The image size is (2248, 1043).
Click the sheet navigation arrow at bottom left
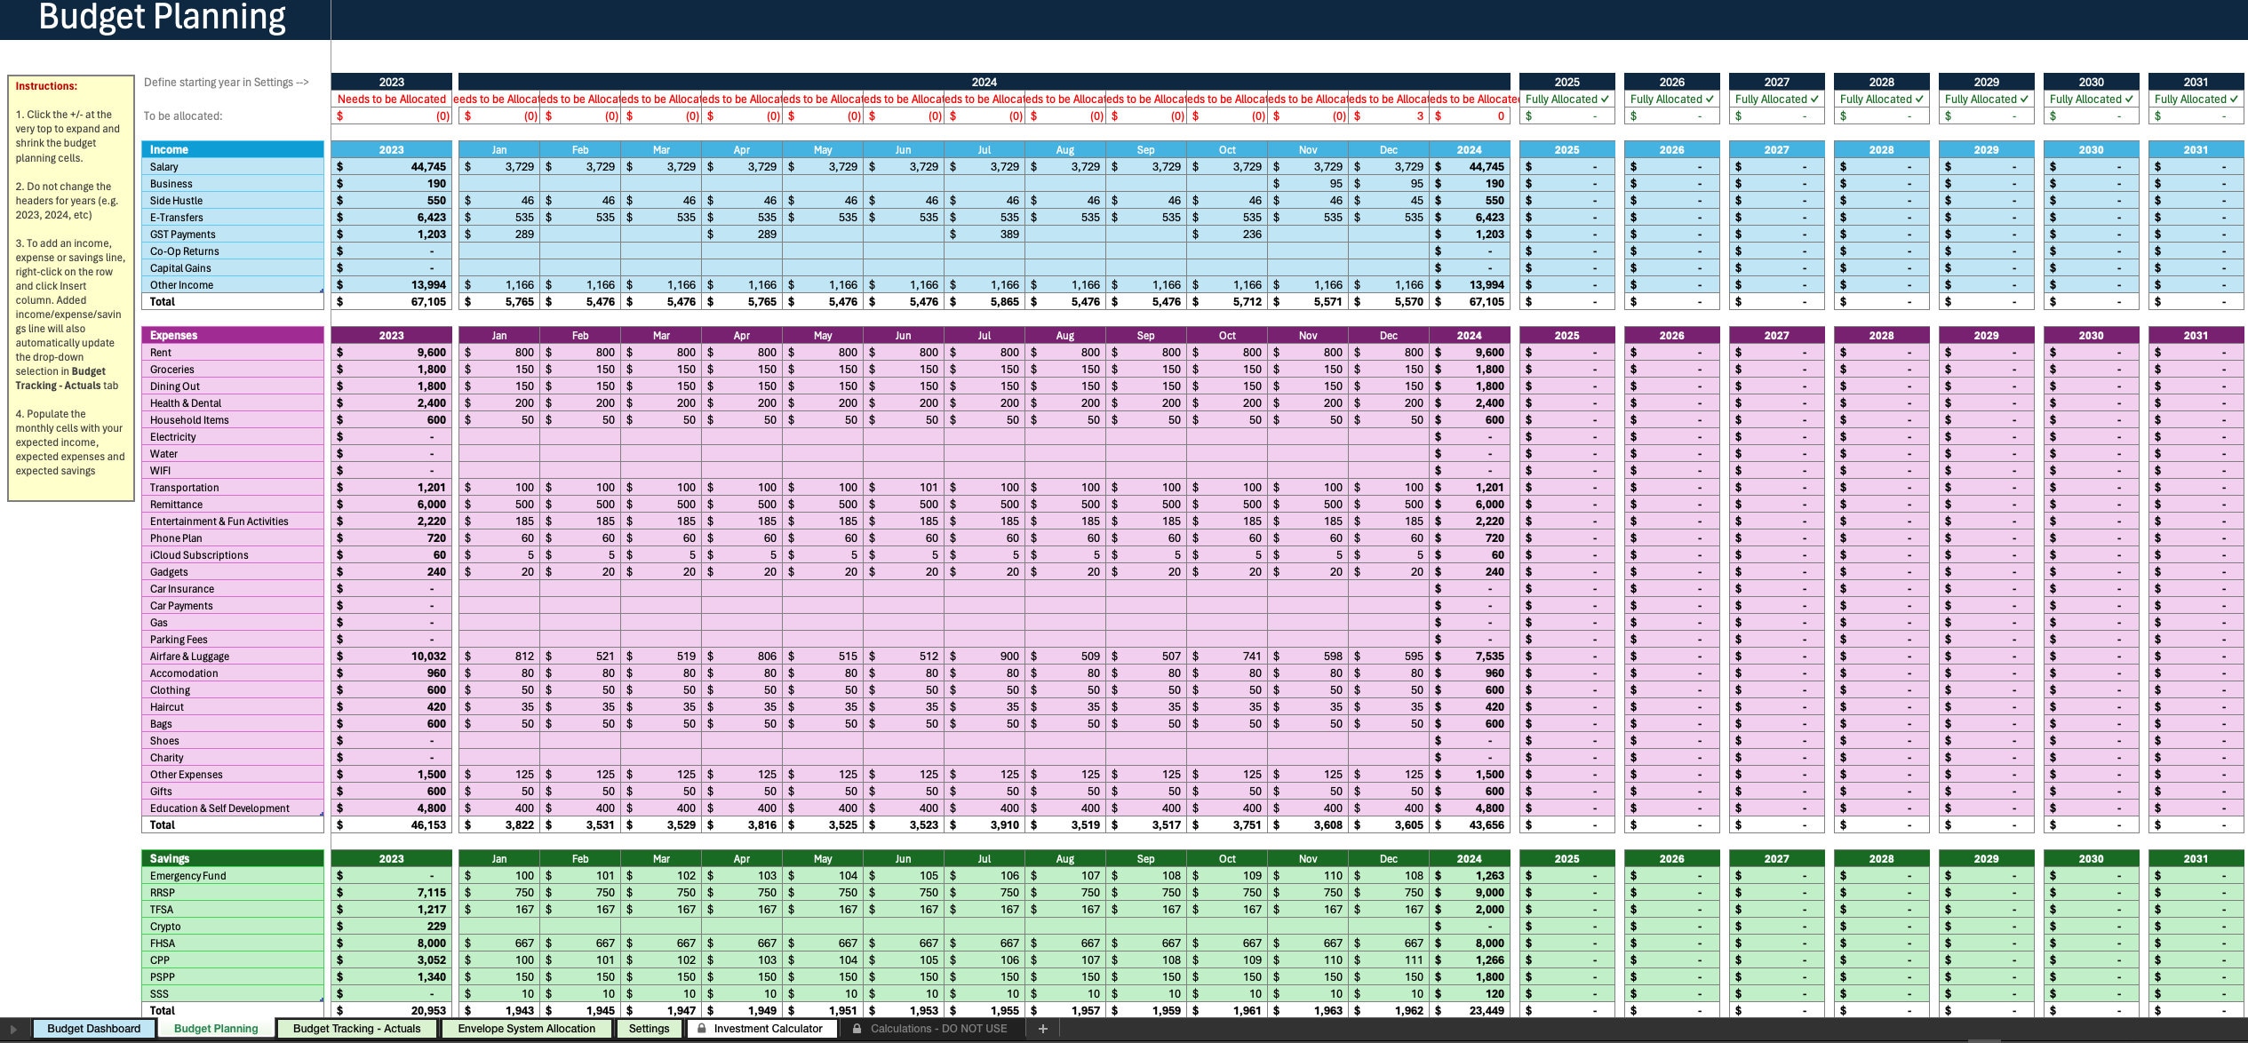(x=12, y=1028)
